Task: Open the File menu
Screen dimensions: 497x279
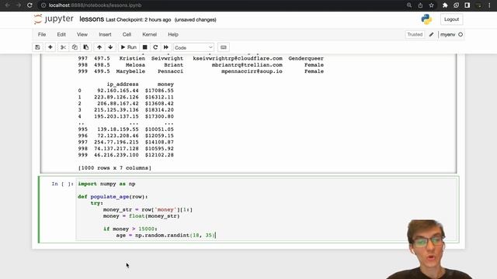Action: 42,34
